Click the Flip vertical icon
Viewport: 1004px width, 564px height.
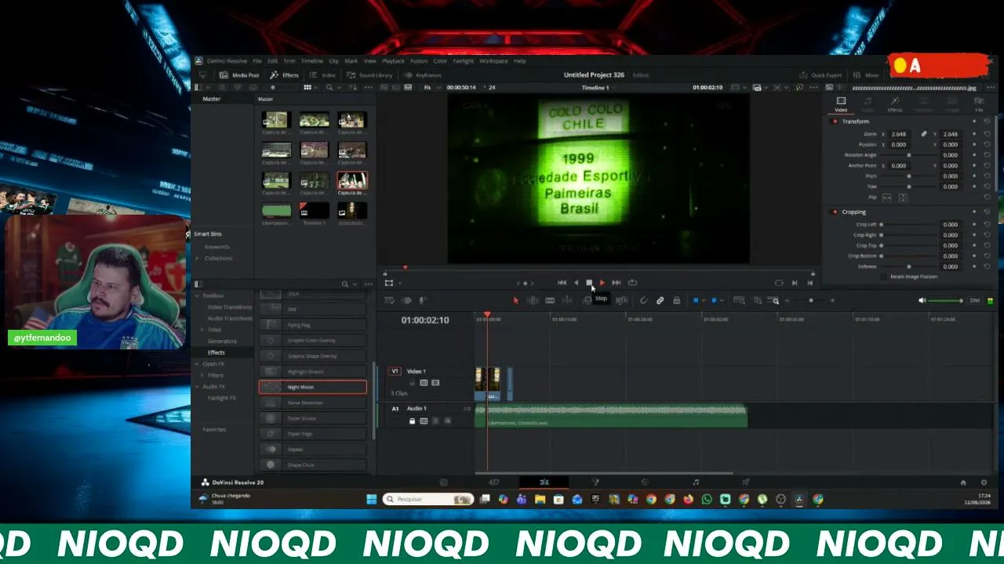(903, 197)
